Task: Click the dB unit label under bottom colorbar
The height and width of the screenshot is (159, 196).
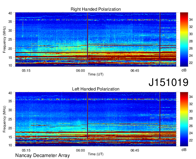Action: pos(184,149)
